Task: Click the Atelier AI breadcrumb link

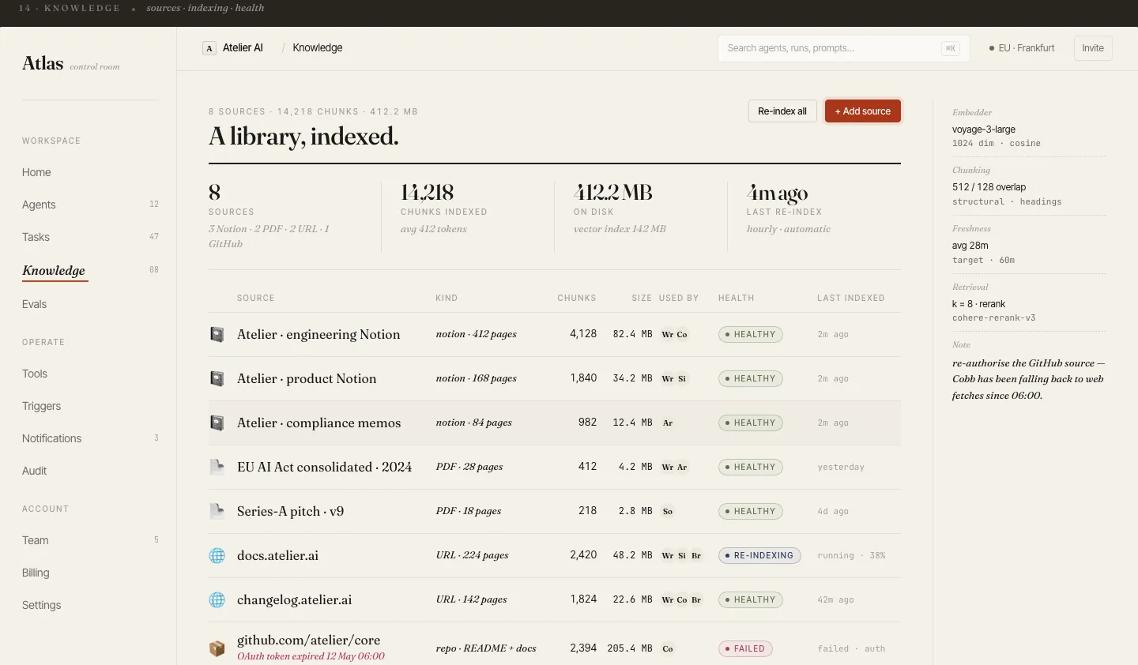Action: pyautogui.click(x=243, y=48)
